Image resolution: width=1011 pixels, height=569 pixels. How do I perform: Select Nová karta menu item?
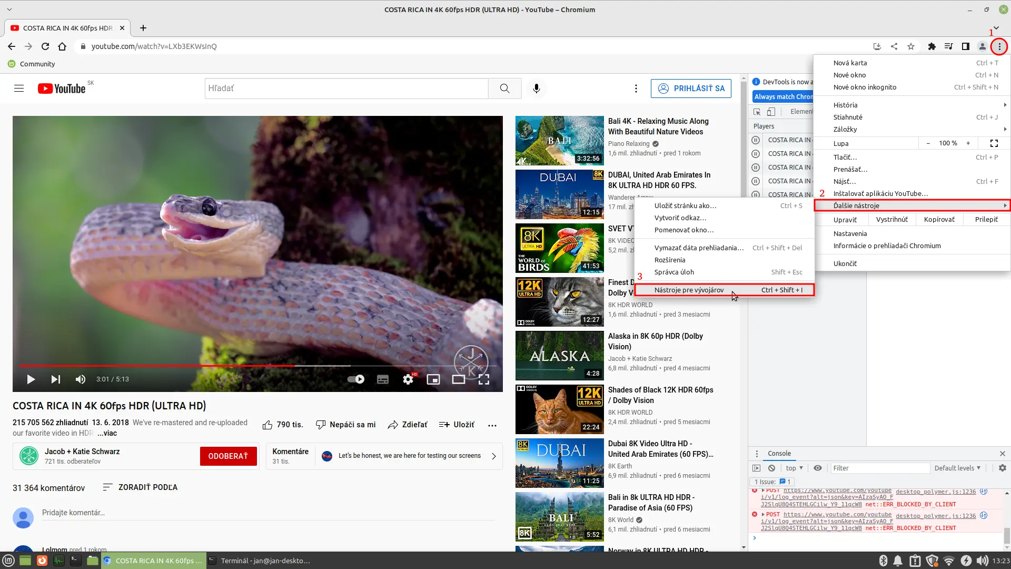click(x=912, y=63)
